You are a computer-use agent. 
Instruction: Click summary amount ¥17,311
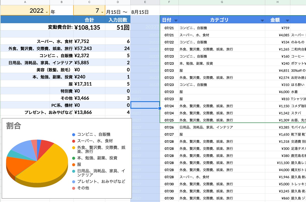click(89, 84)
